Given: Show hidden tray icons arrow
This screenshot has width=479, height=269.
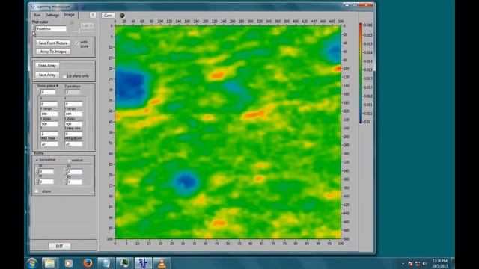Looking at the screenshot, I should coord(403,263).
